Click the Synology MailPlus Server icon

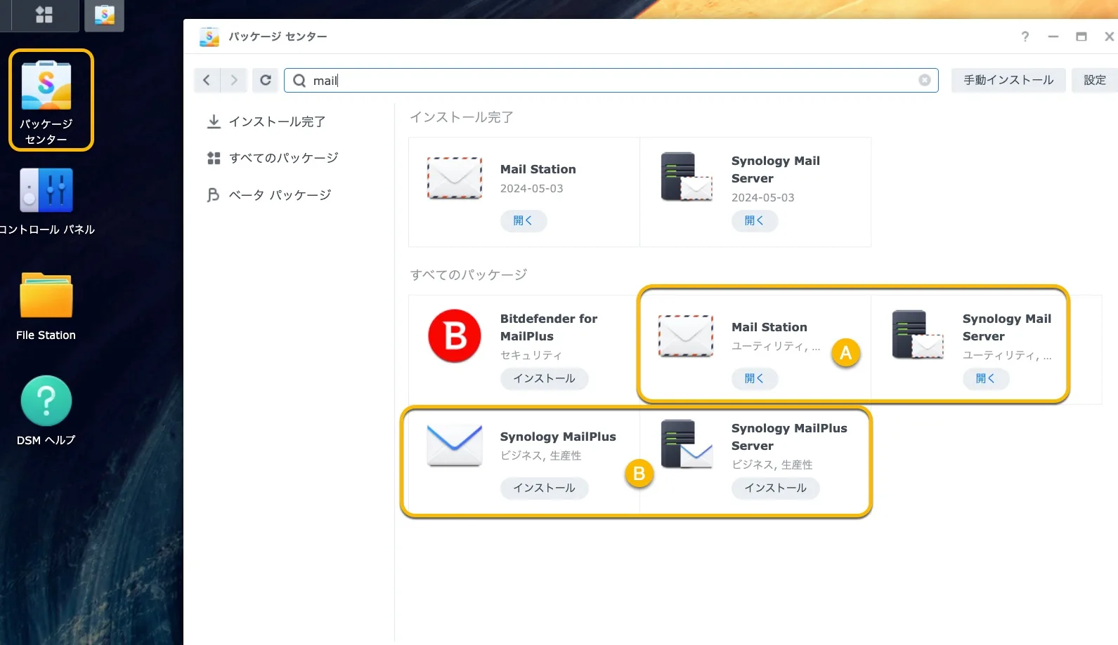[x=687, y=444]
